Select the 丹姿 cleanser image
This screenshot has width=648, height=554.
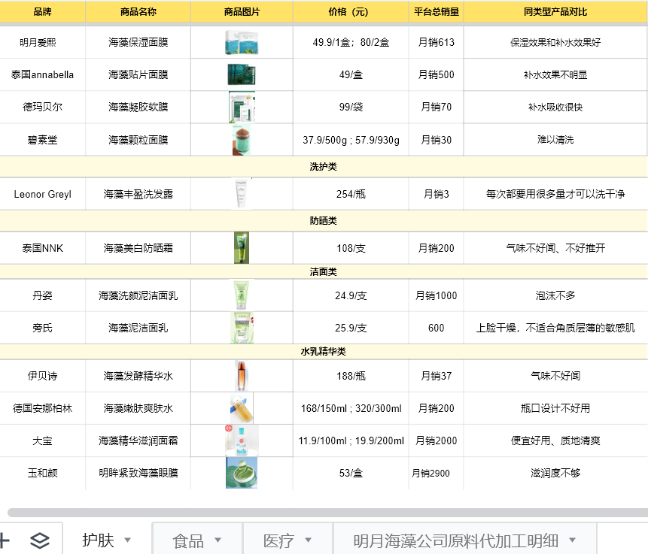coord(242,295)
